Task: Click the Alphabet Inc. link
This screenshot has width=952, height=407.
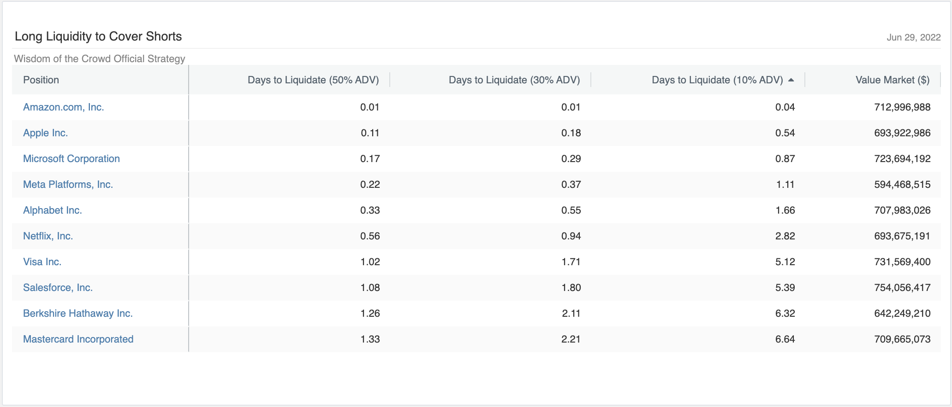Action: pyautogui.click(x=53, y=210)
